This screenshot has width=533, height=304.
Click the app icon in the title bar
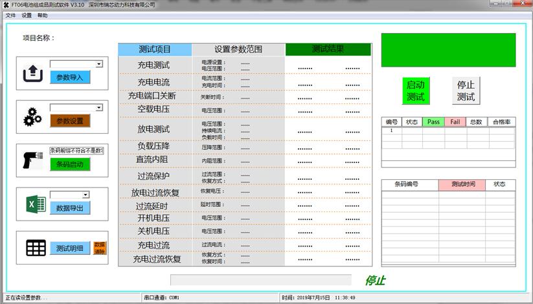pos(6,5)
